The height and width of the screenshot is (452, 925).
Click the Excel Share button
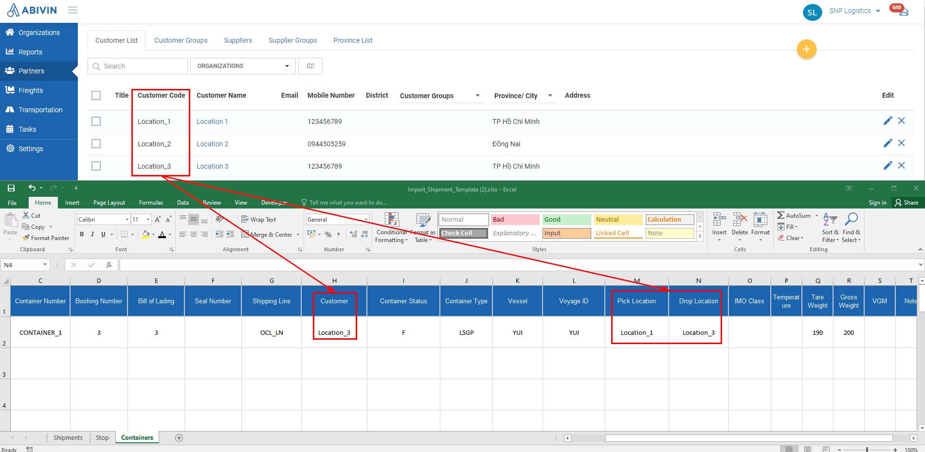[907, 203]
